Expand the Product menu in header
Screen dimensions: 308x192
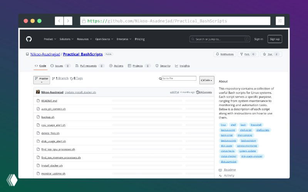pyautogui.click(x=50, y=39)
